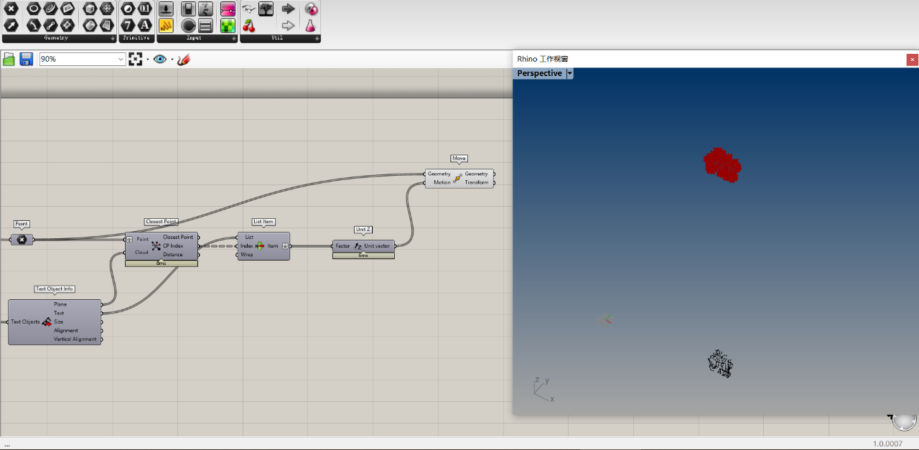The width and height of the screenshot is (919, 450).
Task: Select the Vector arrow parameter icon
Action: click(x=11, y=26)
